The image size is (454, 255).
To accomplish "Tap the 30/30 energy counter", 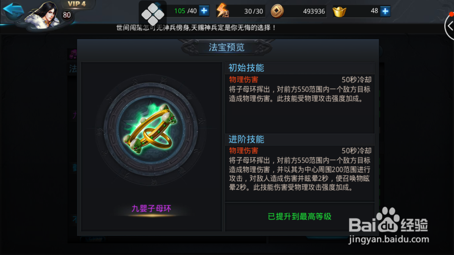I will coord(254,11).
